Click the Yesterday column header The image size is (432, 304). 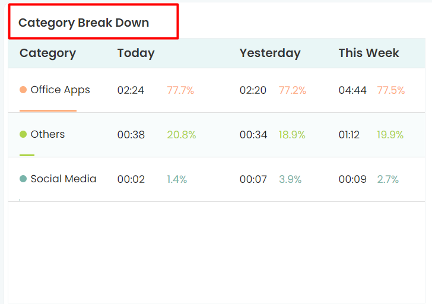tap(270, 53)
